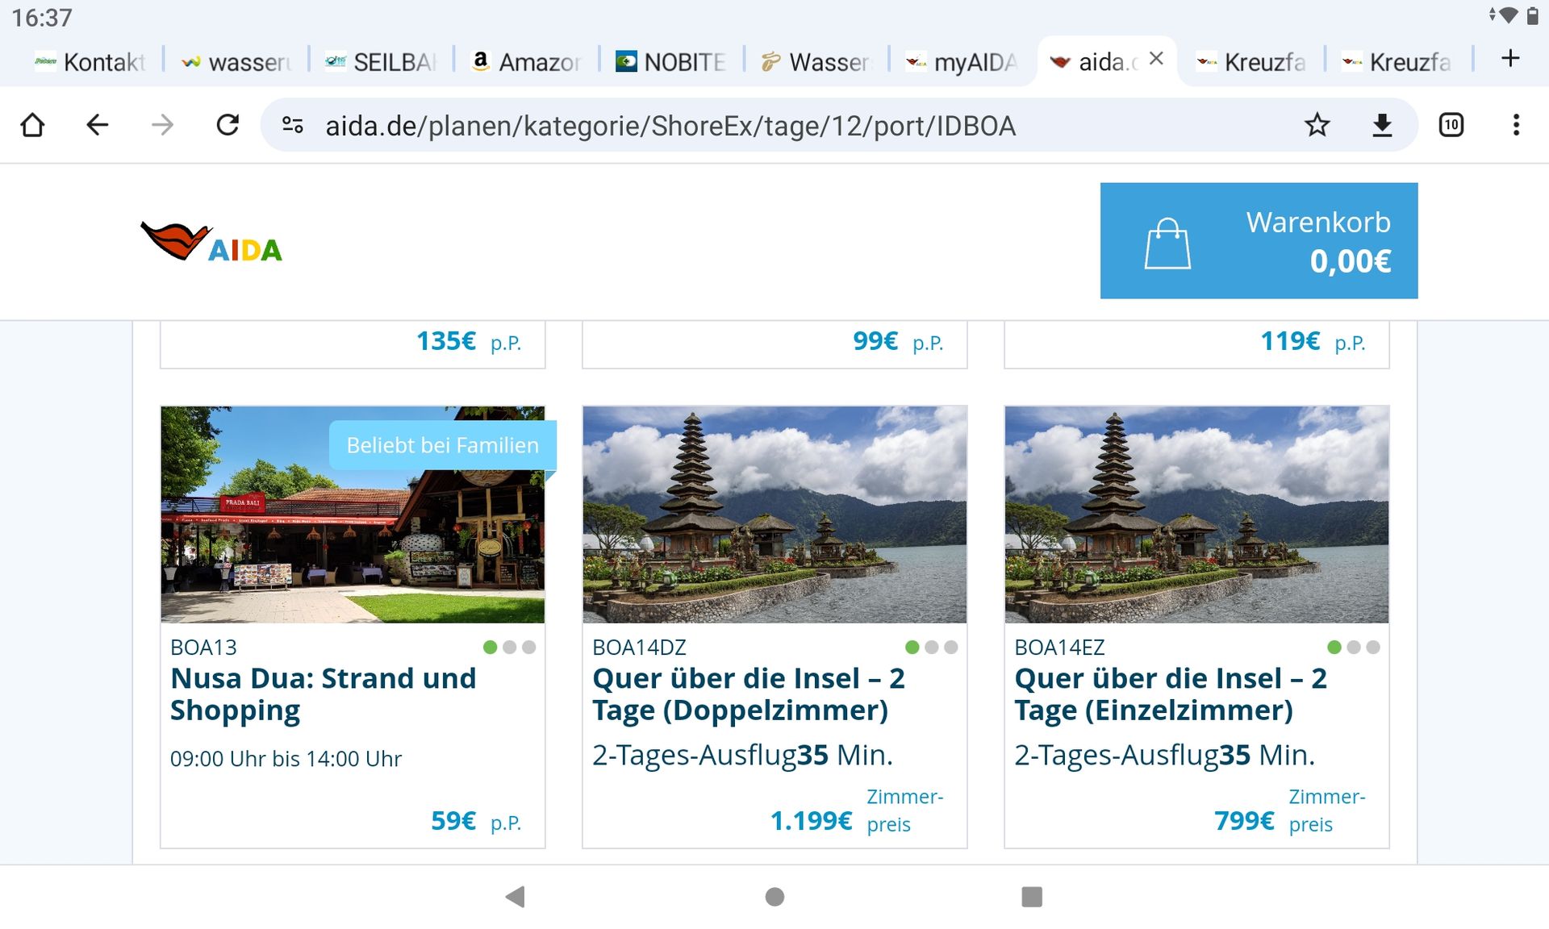Switch to the NOBITE tab

click(x=670, y=62)
